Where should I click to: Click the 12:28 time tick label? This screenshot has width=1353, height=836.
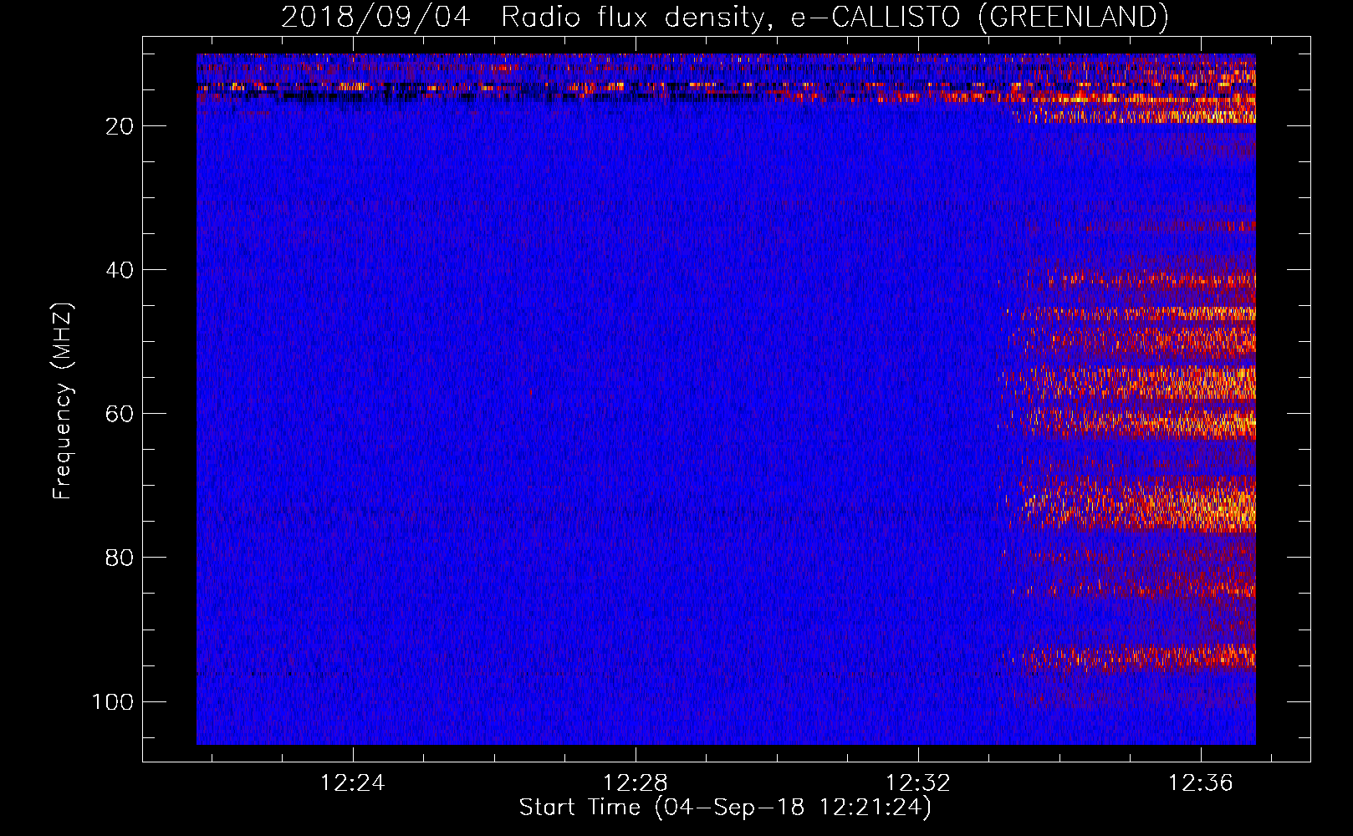(636, 783)
